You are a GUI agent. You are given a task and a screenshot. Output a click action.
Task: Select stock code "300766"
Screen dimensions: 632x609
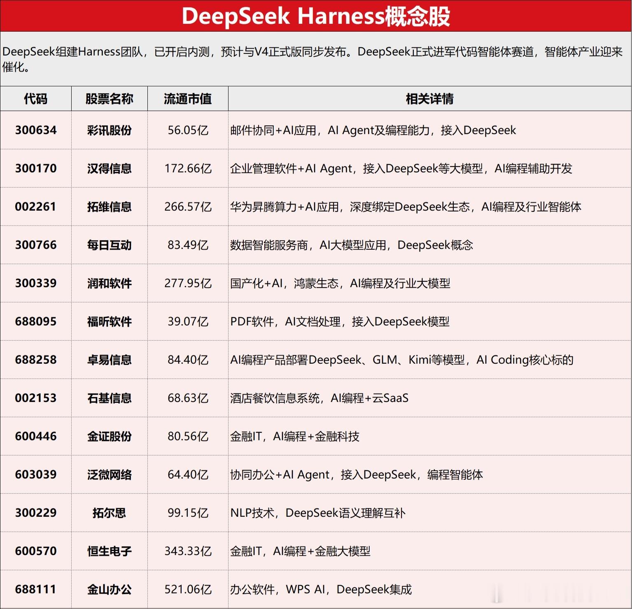36,245
